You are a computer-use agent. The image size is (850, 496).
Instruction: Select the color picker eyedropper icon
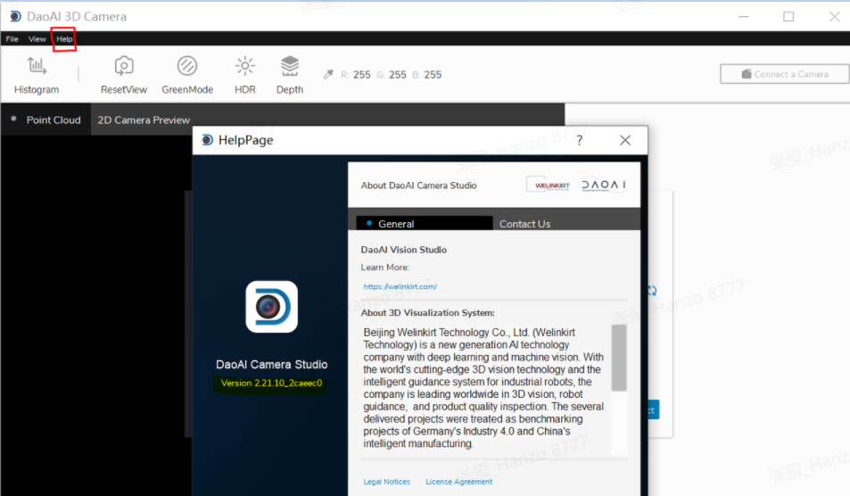328,75
